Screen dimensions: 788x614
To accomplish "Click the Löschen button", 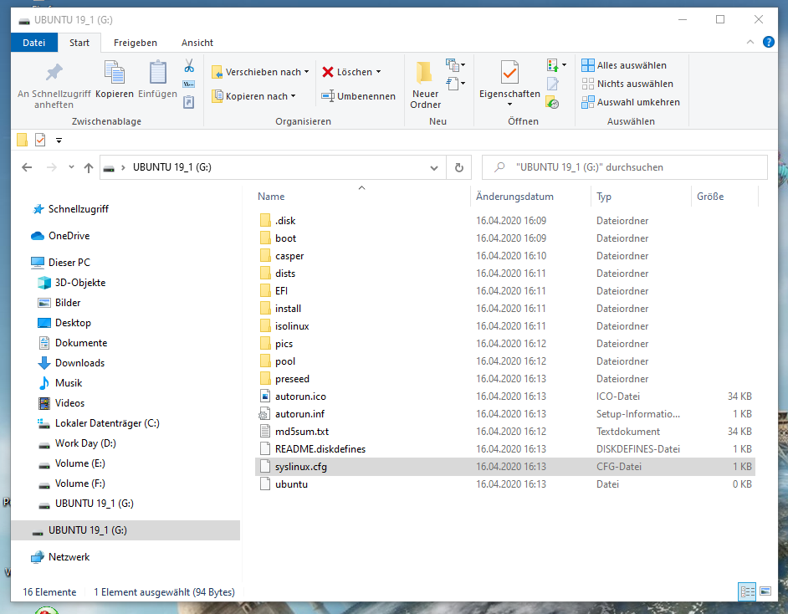I will coord(348,72).
